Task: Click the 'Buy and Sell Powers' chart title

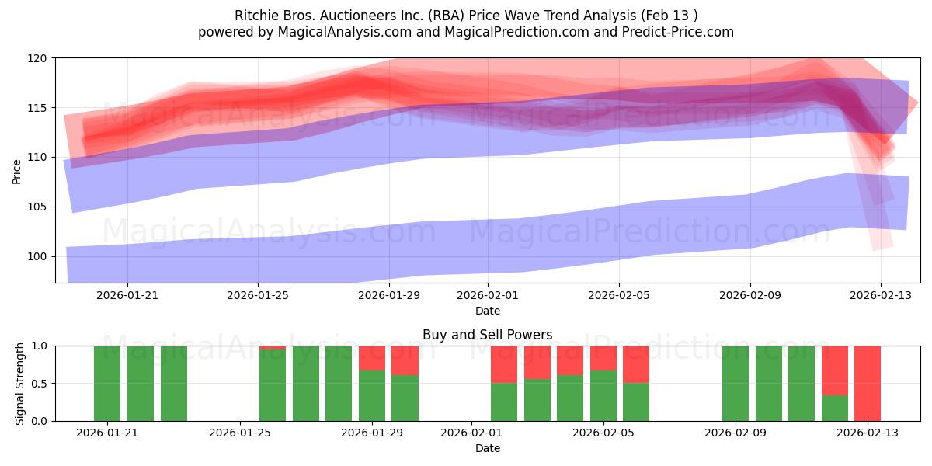Action: pyautogui.click(x=488, y=335)
